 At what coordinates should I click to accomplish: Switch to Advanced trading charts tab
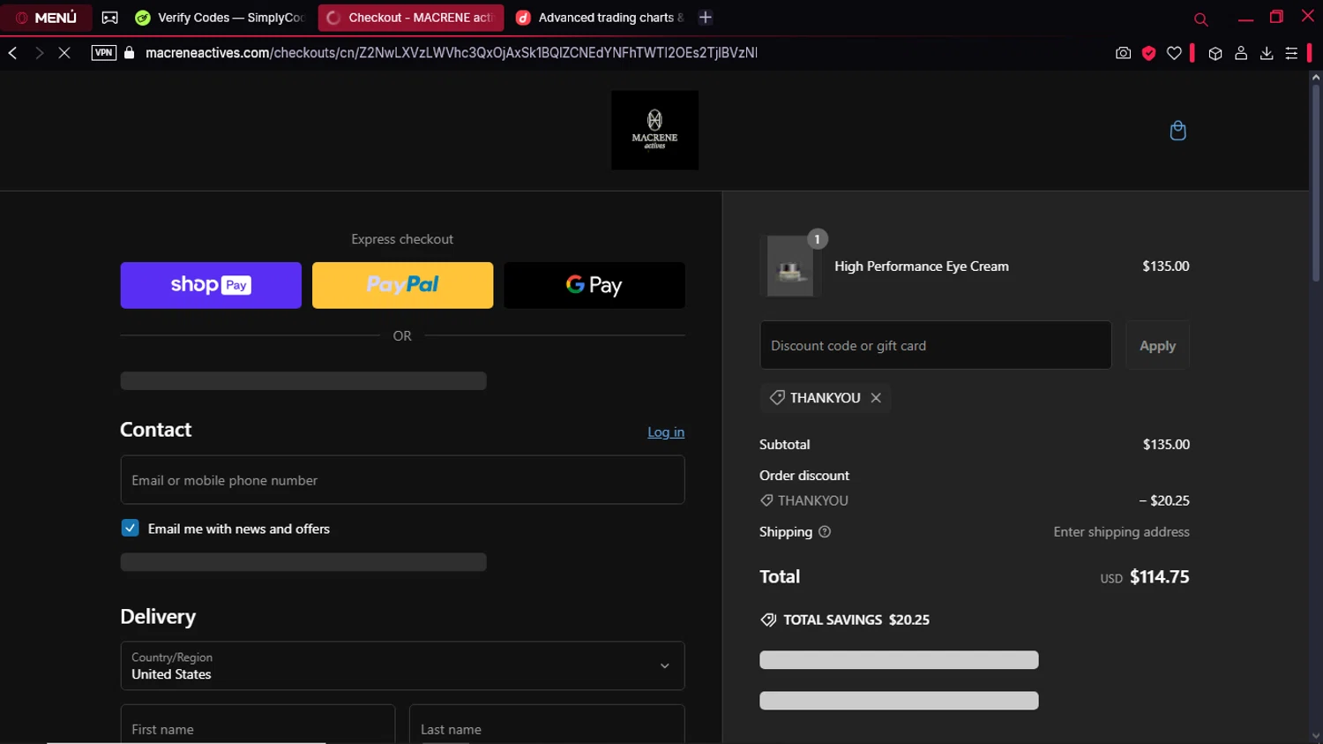(600, 18)
